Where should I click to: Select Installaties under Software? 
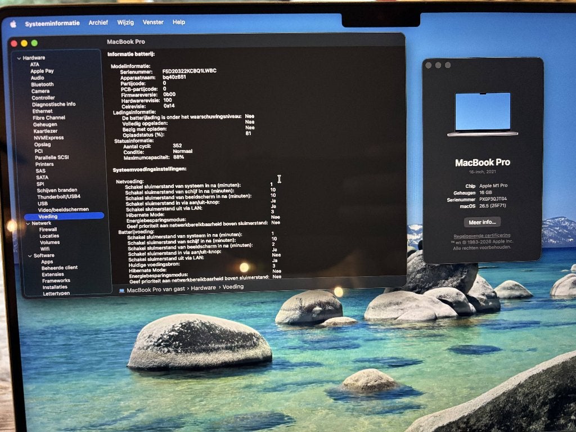55,287
